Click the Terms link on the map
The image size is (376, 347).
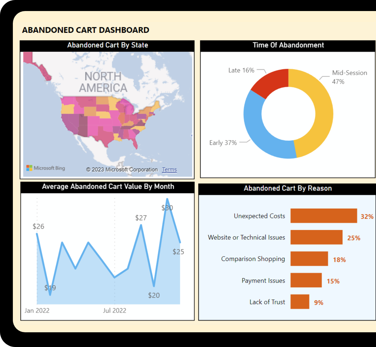[169, 170]
